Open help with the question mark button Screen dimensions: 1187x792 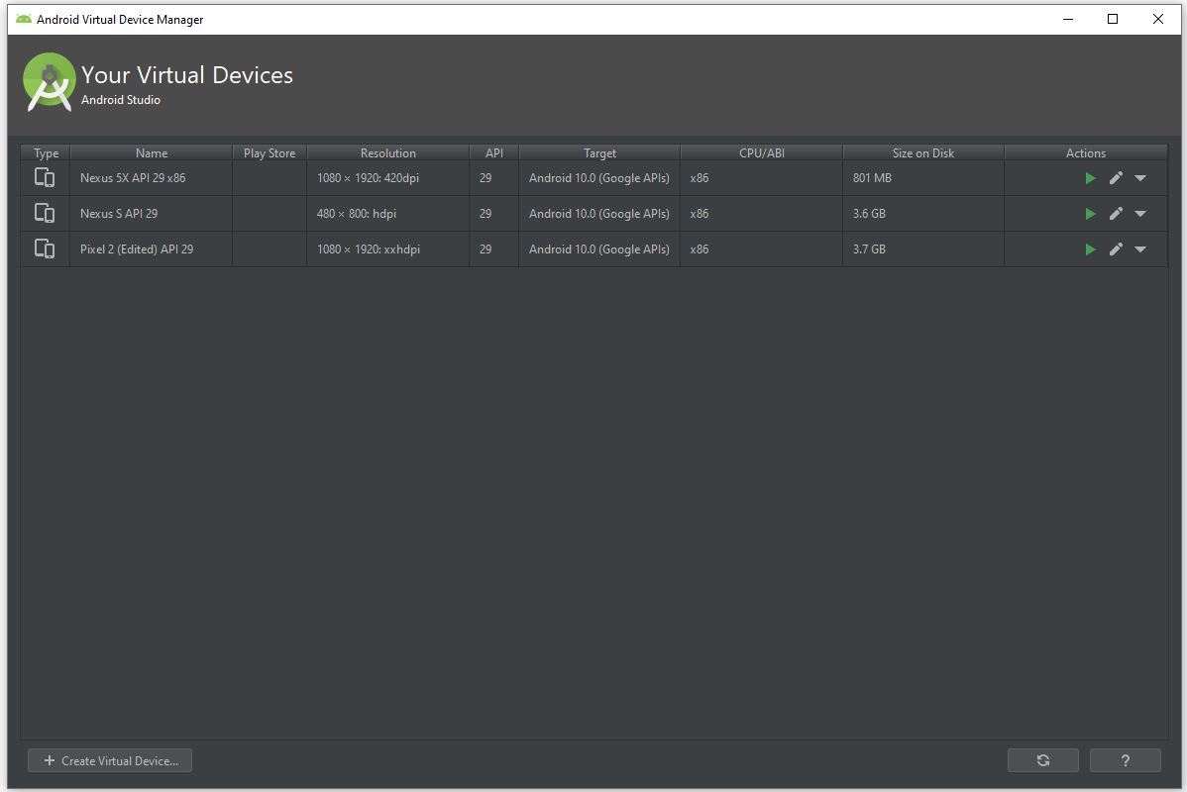(1125, 760)
